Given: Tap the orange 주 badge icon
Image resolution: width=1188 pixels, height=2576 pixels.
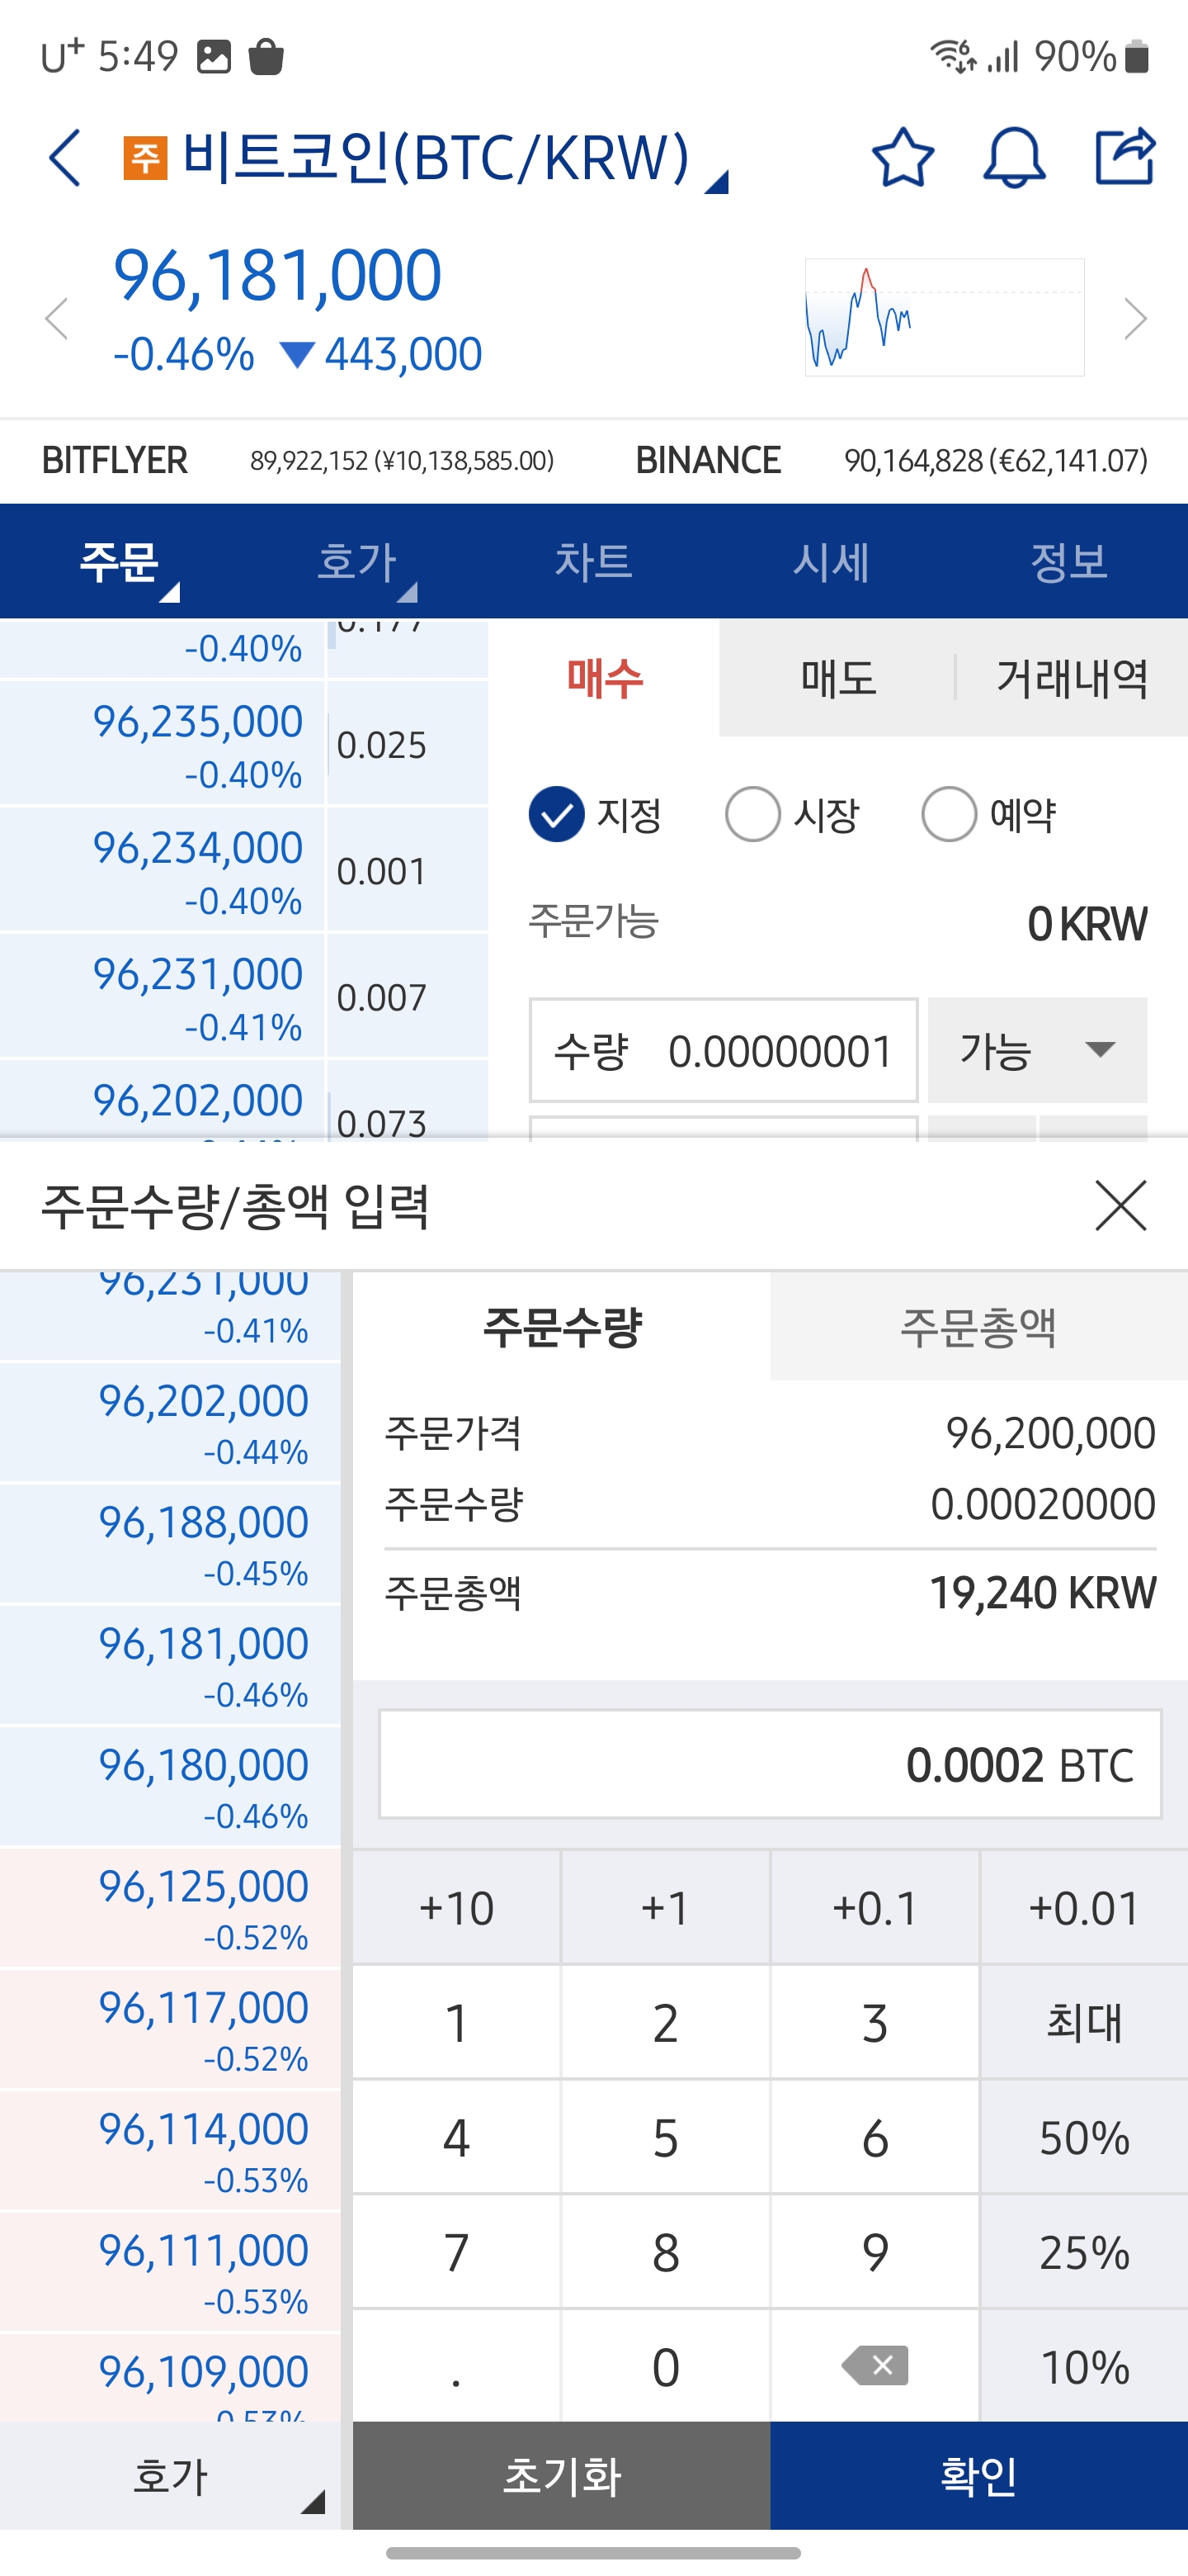Looking at the screenshot, I should pyautogui.click(x=145, y=158).
